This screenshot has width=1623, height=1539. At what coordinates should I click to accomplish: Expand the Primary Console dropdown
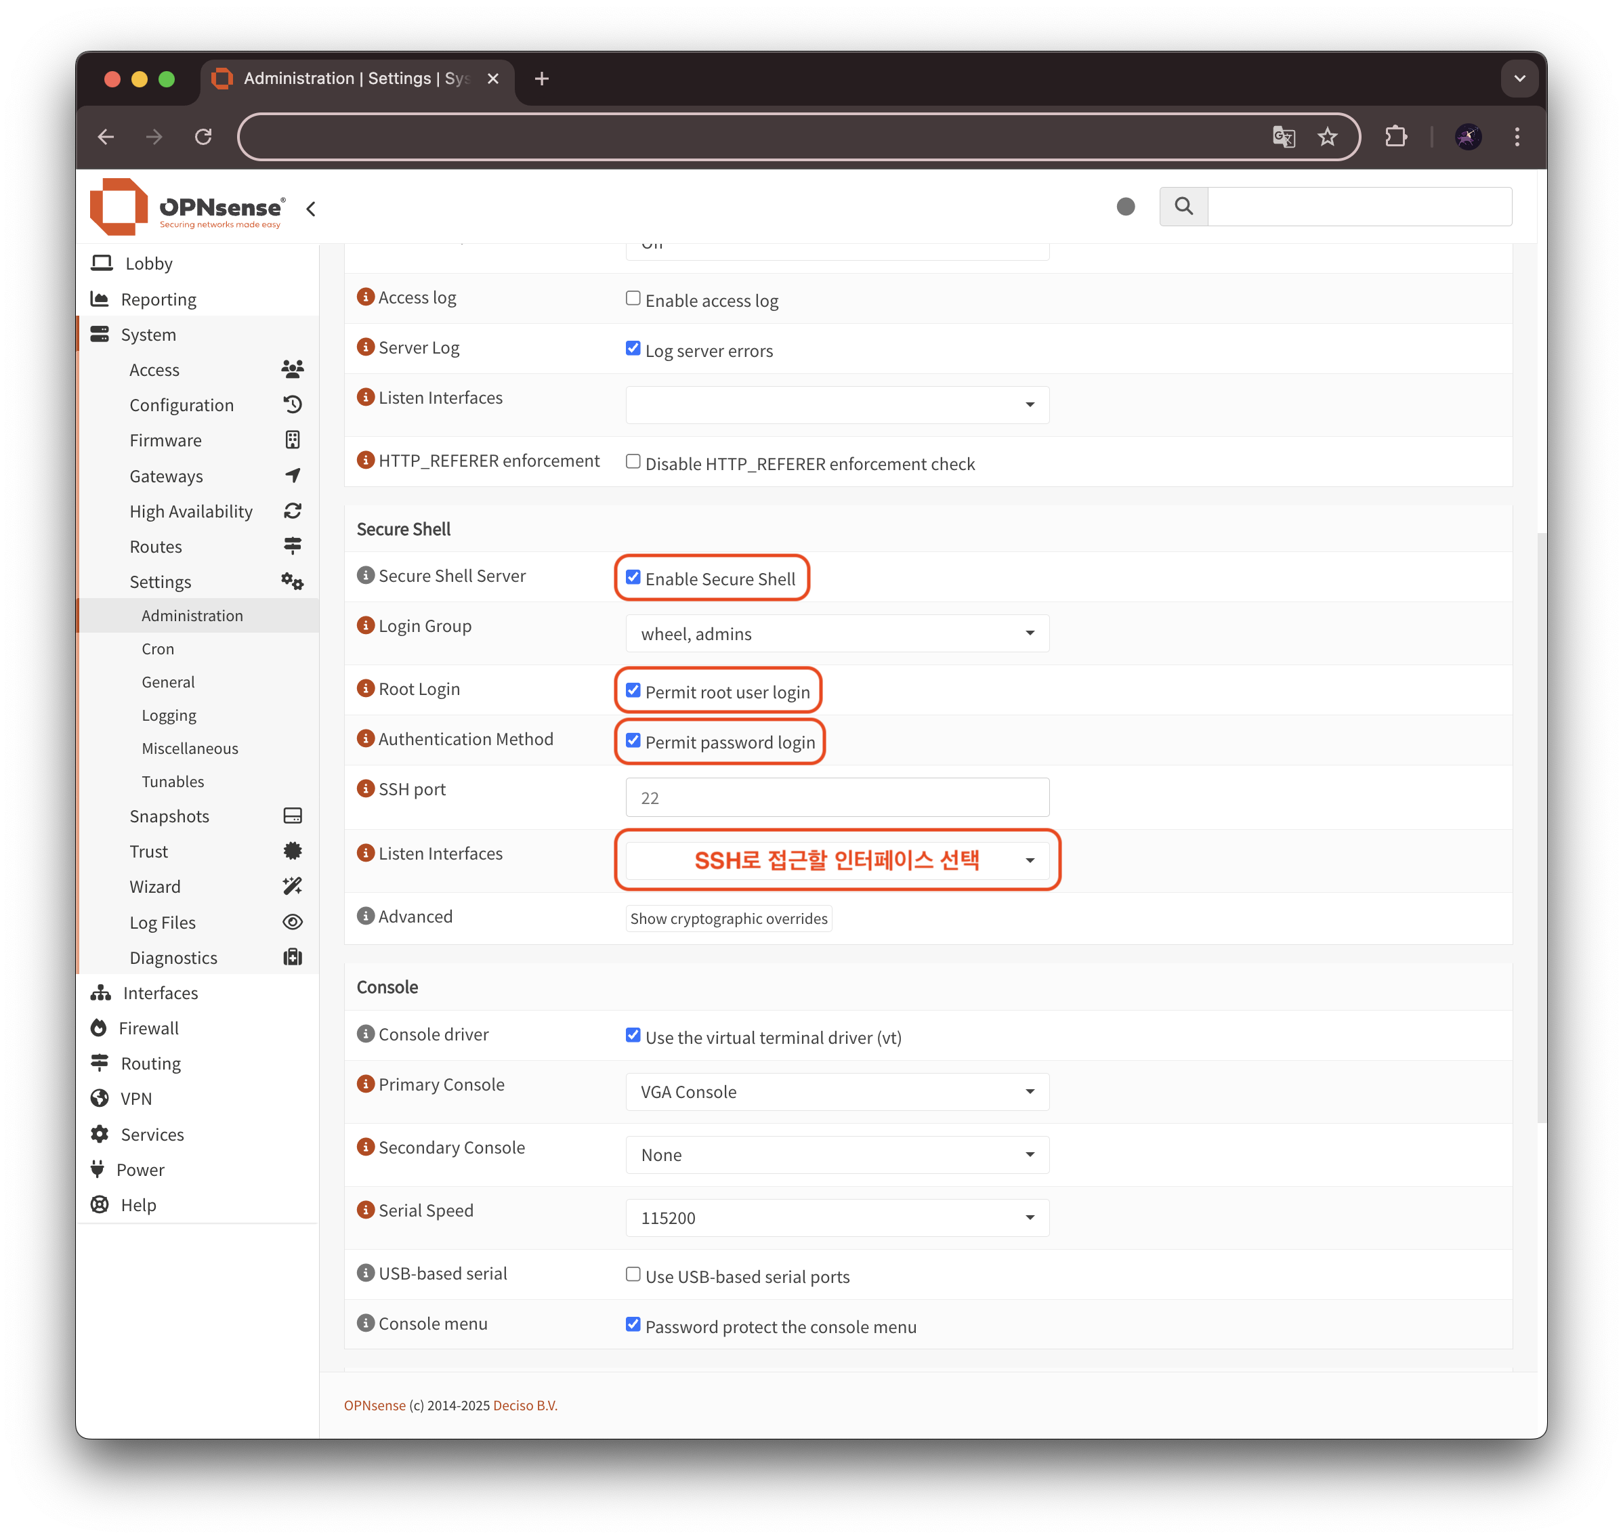pyautogui.click(x=837, y=1091)
